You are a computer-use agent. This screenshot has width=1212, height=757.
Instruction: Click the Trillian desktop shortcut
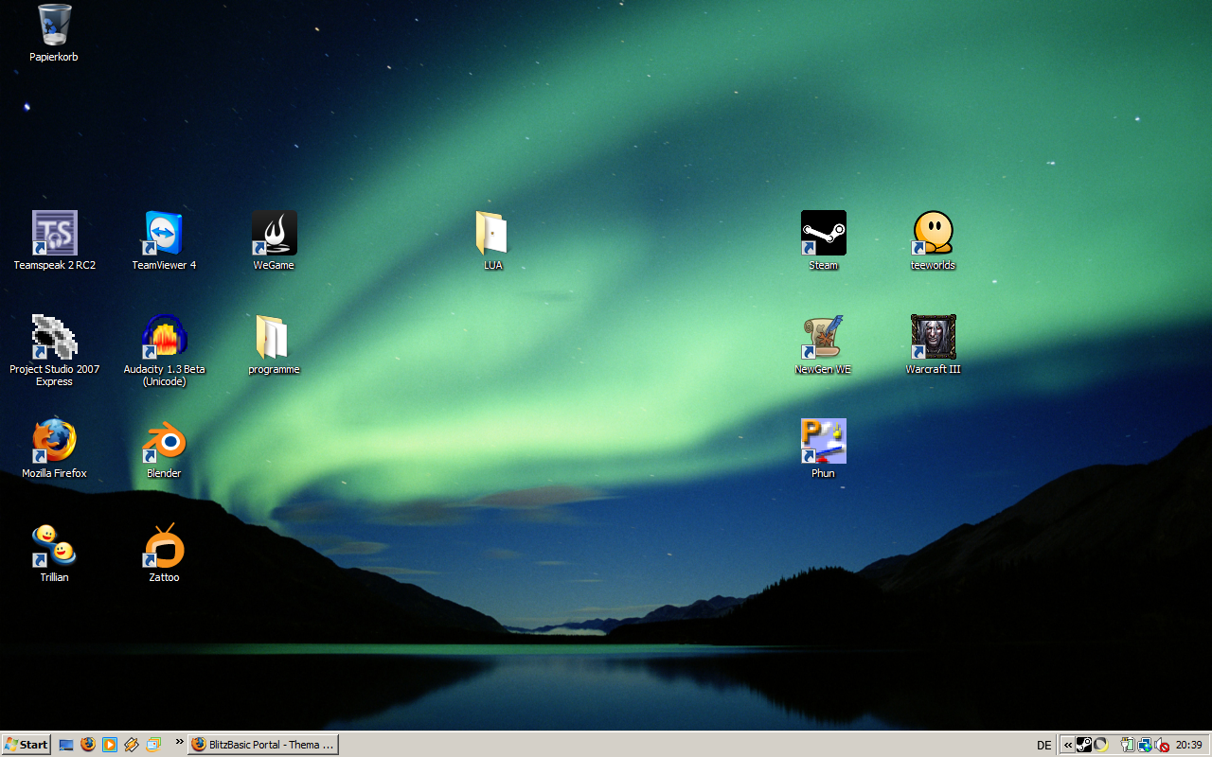[x=54, y=546]
